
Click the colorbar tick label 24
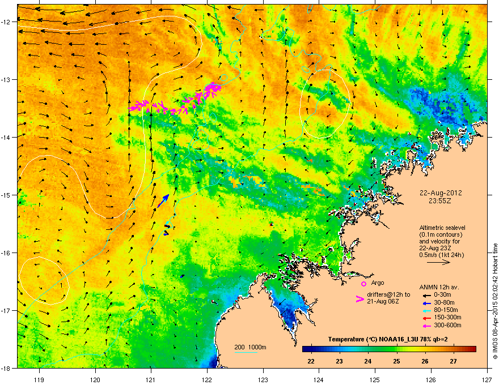point(368,361)
